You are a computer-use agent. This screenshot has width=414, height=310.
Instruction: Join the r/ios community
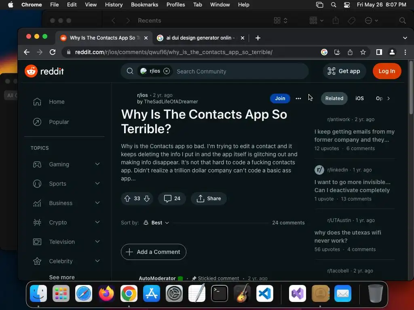click(280, 98)
